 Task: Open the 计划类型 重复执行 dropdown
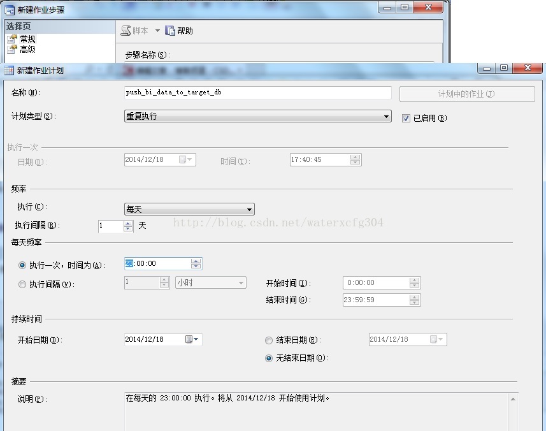click(257, 116)
